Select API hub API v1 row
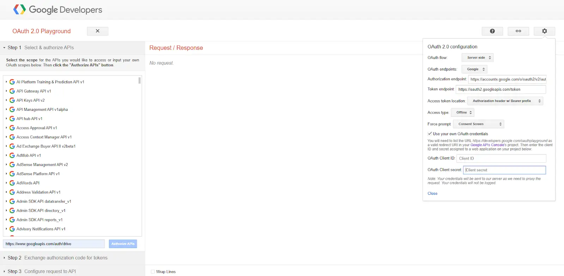The height and width of the screenshot is (276, 564). [71, 119]
